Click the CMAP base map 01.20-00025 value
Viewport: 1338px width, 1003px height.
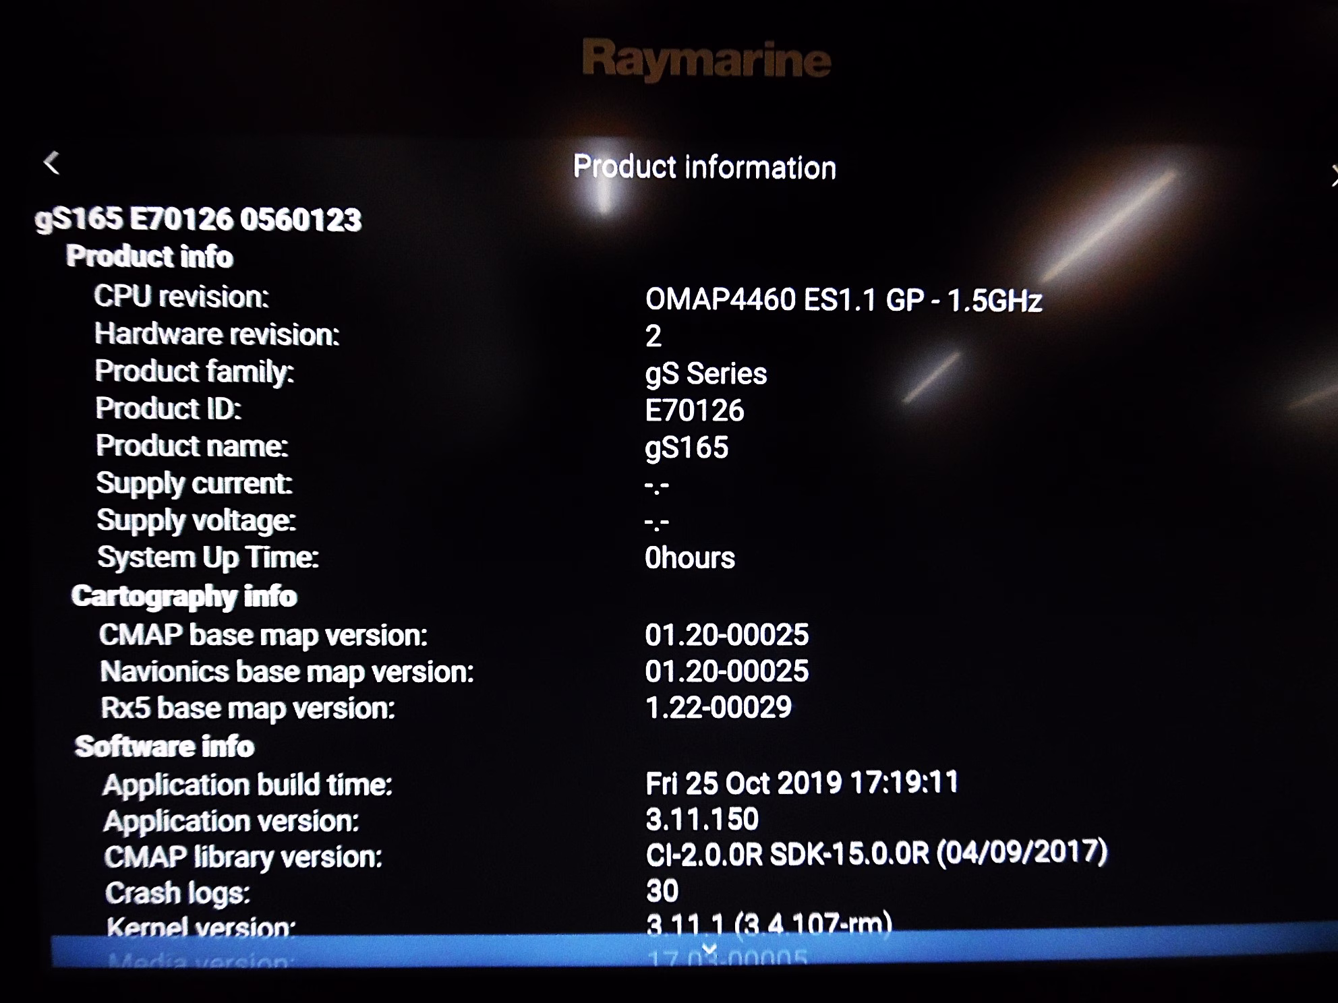pos(727,635)
